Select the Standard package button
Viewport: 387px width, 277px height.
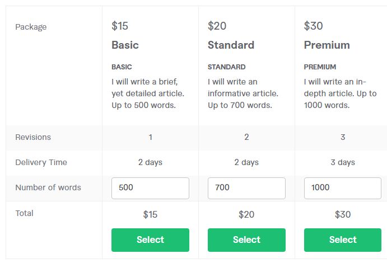pos(246,240)
